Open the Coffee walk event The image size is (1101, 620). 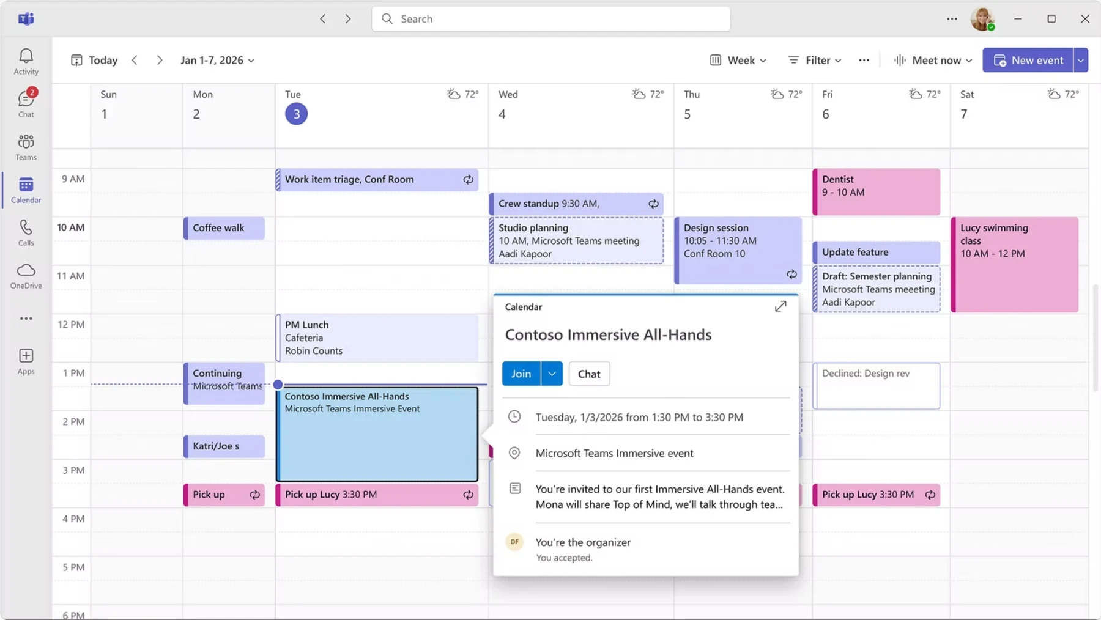point(224,228)
